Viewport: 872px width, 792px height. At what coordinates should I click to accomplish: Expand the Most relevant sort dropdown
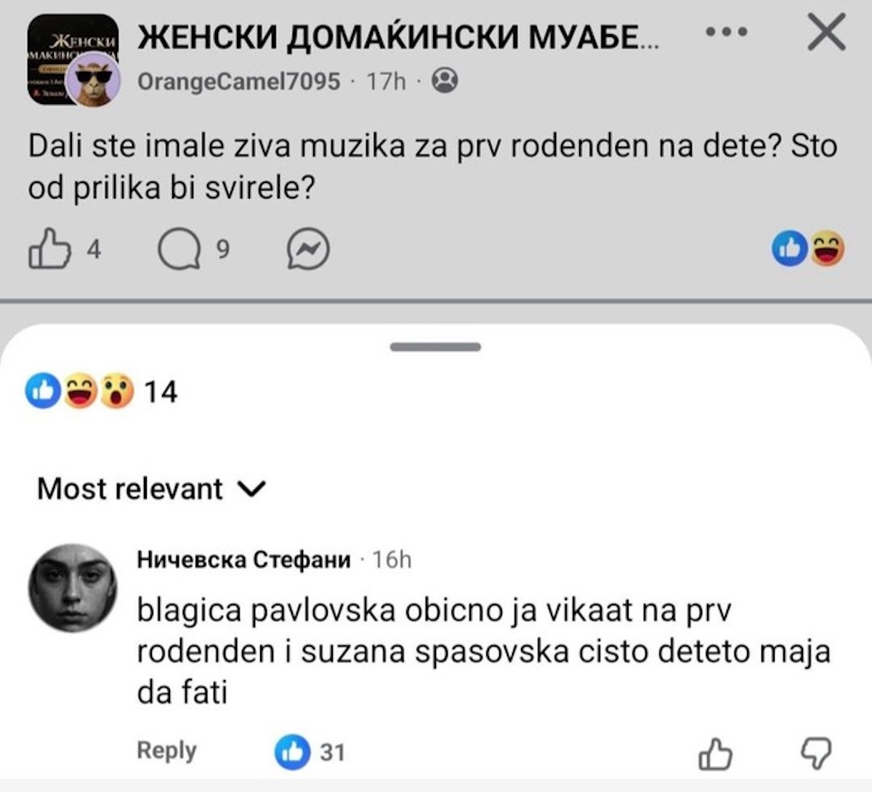[131, 489]
